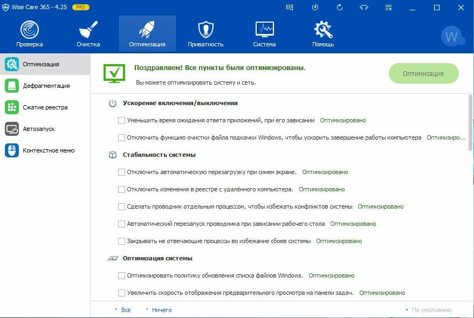Click the feedback message icon in title bar
474x318 pixels.
pos(289,8)
